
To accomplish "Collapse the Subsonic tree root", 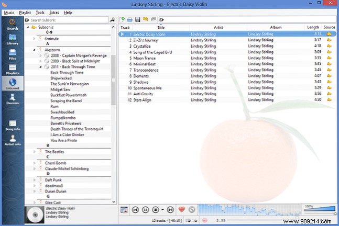I will tap(28, 27).
